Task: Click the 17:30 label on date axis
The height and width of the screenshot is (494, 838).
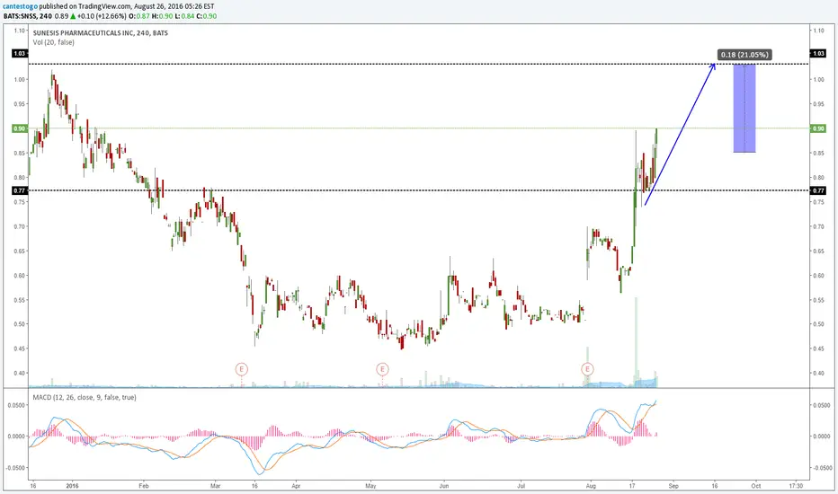Action: click(796, 486)
